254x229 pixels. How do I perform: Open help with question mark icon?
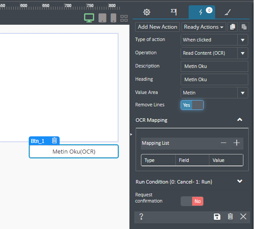coord(141,217)
